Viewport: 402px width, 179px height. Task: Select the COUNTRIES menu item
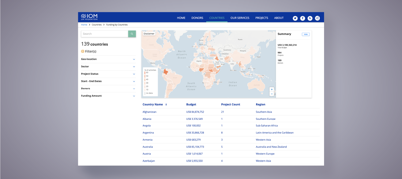(217, 18)
